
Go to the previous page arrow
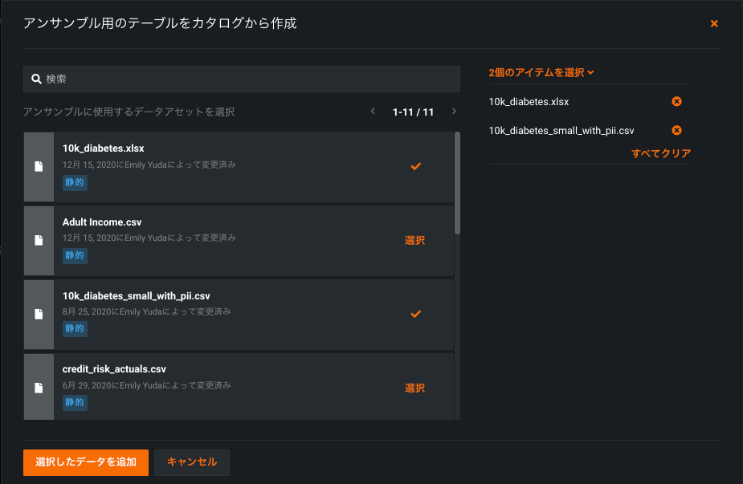pyautogui.click(x=373, y=112)
